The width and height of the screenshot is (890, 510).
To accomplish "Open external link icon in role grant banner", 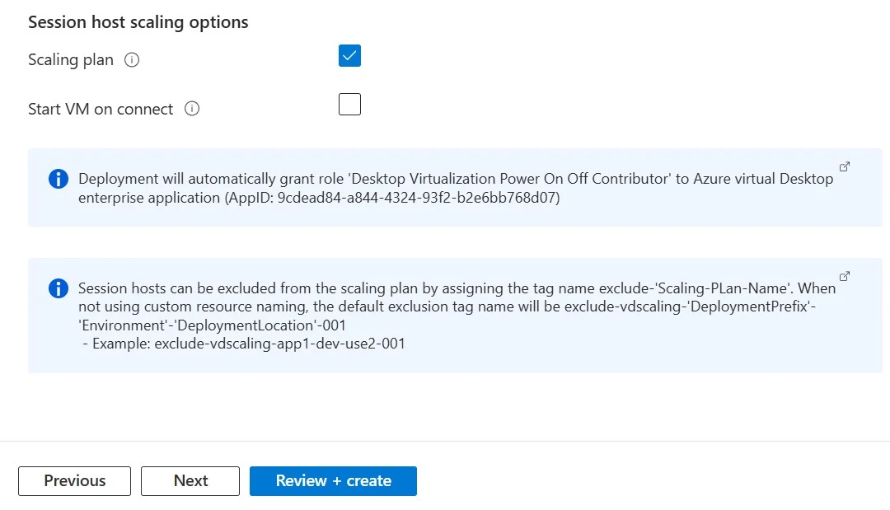I will 845,166.
